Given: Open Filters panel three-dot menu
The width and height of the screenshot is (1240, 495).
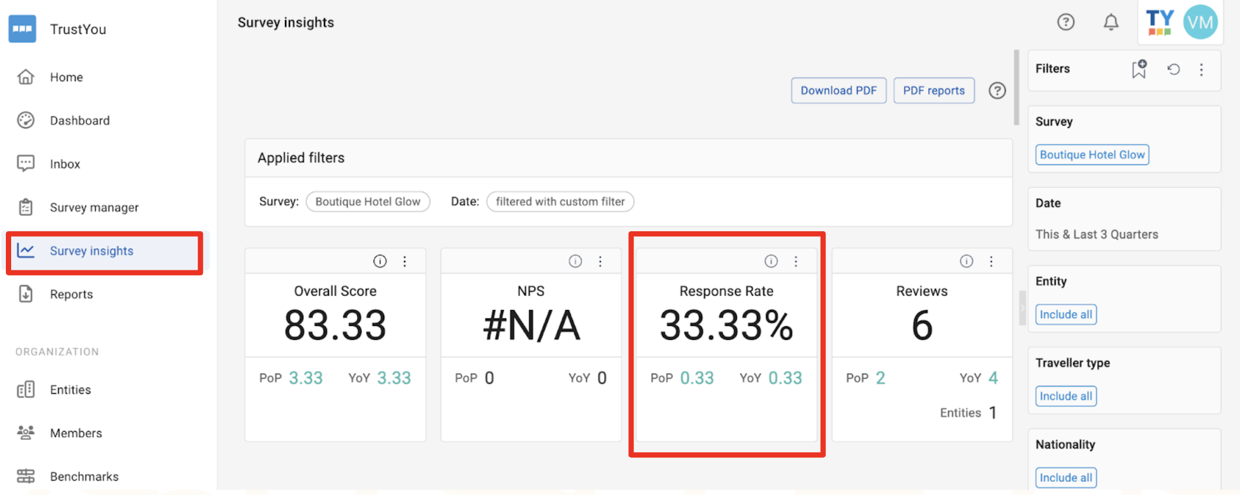Looking at the screenshot, I should tap(1201, 69).
